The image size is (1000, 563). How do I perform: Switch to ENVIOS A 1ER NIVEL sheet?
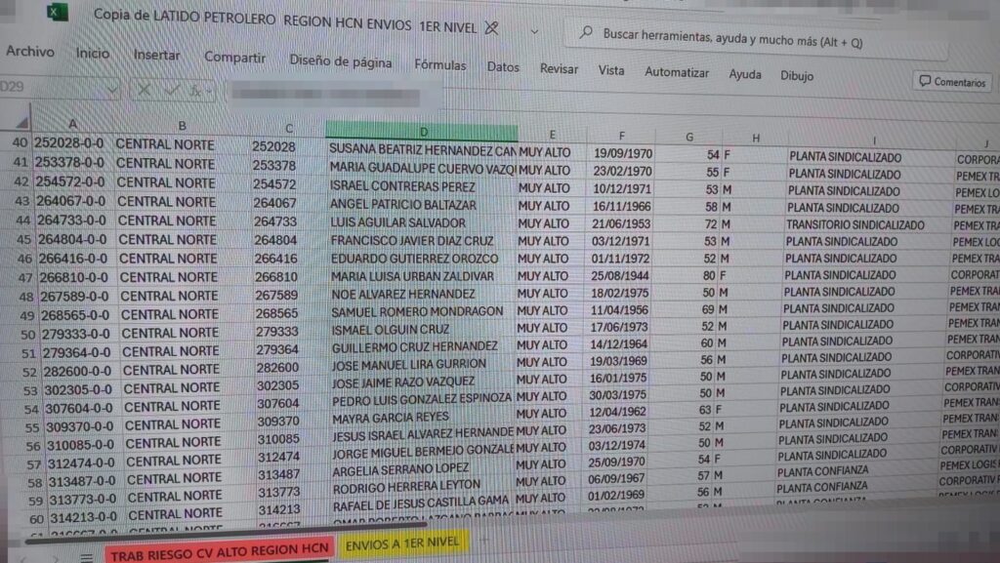[x=403, y=545]
